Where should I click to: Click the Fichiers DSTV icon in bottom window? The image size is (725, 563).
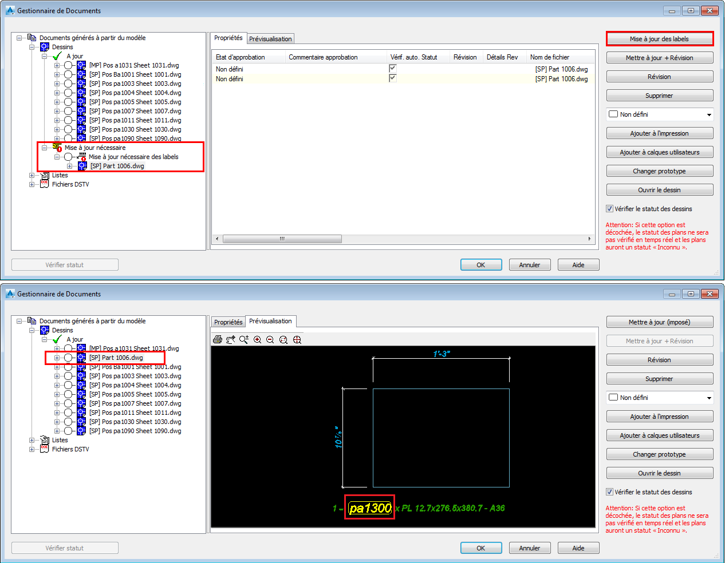[45, 449]
